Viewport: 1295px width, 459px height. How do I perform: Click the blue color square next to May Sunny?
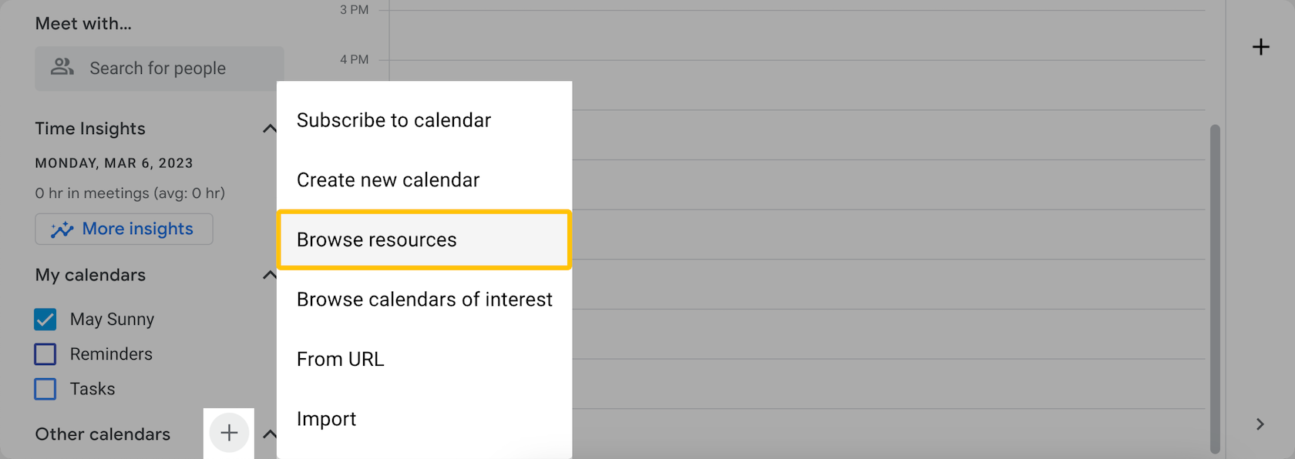pos(45,319)
